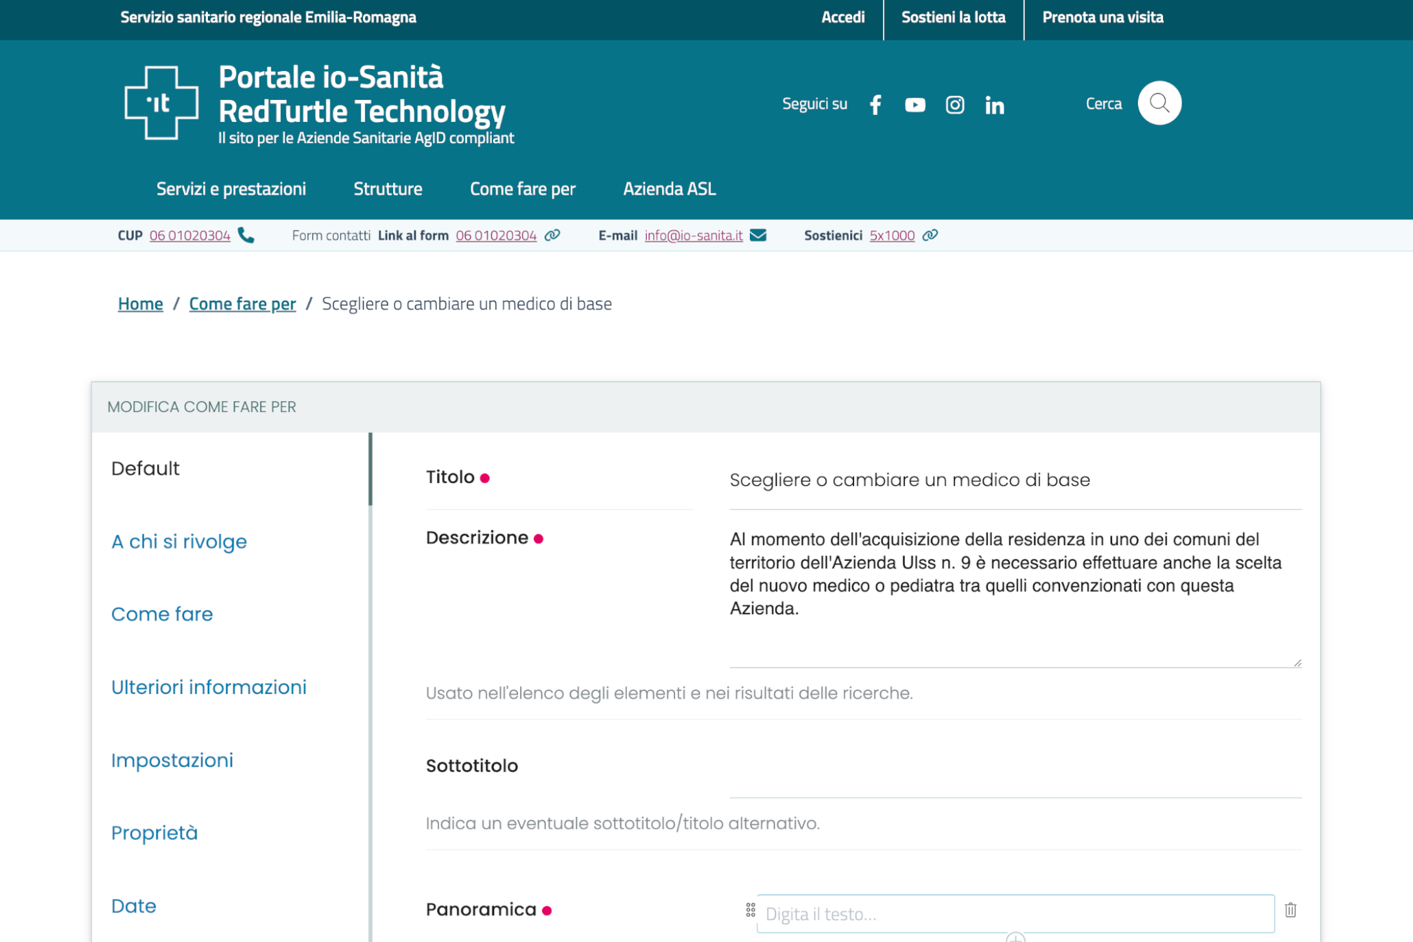Open the Azienda ASL menu
This screenshot has height=942, width=1413.
(669, 189)
